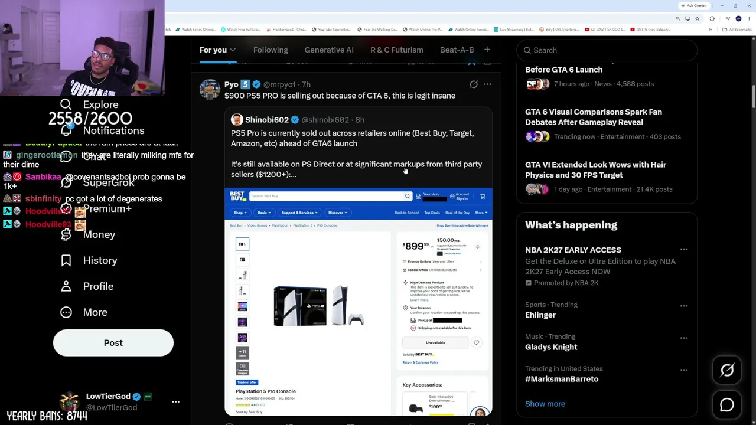The height and width of the screenshot is (425, 756).
Task: Open the @mrpyo1 handle link
Action: (x=279, y=84)
